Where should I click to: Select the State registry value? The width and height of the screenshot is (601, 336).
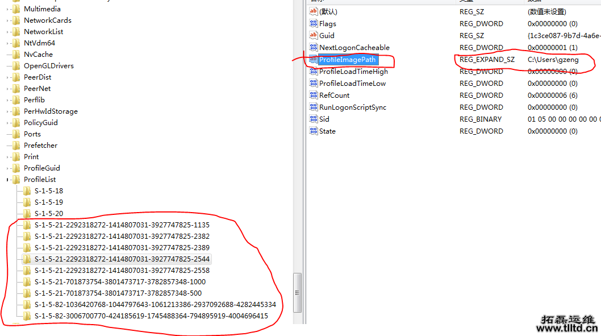click(x=327, y=131)
